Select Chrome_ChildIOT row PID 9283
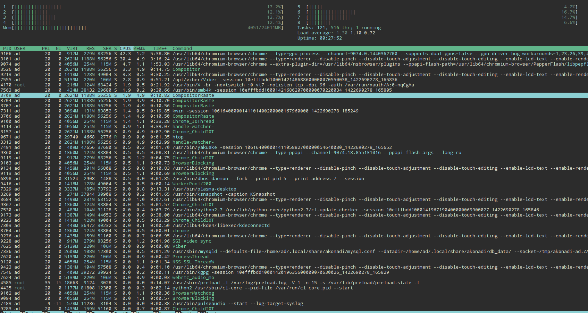The height and width of the screenshot is (313, 588). pos(294,309)
